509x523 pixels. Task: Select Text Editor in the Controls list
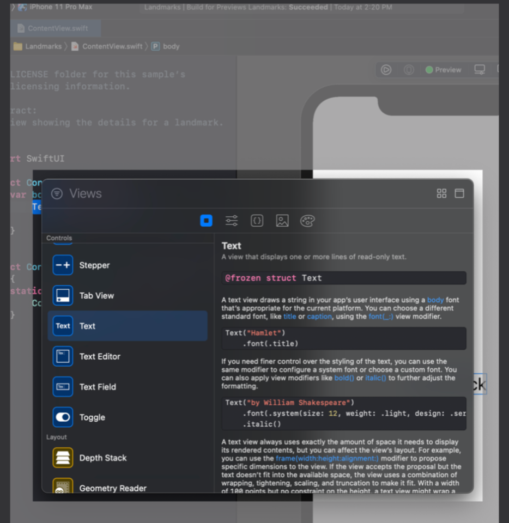[x=128, y=356]
